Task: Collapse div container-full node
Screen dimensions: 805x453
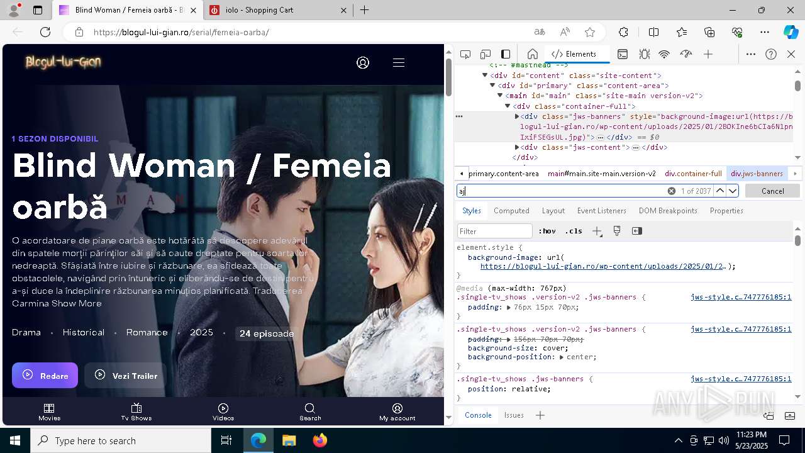Action: tap(508, 106)
